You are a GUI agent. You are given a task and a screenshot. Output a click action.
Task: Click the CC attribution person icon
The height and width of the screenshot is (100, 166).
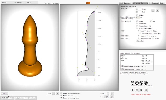[x=137, y=83]
